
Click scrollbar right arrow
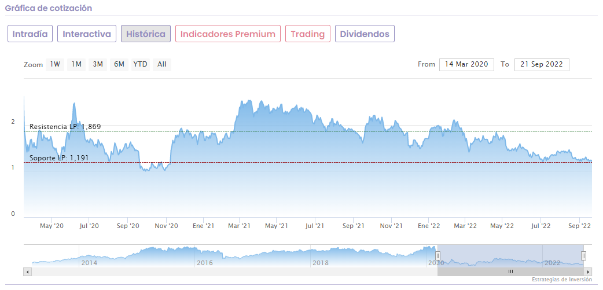pos(588,271)
